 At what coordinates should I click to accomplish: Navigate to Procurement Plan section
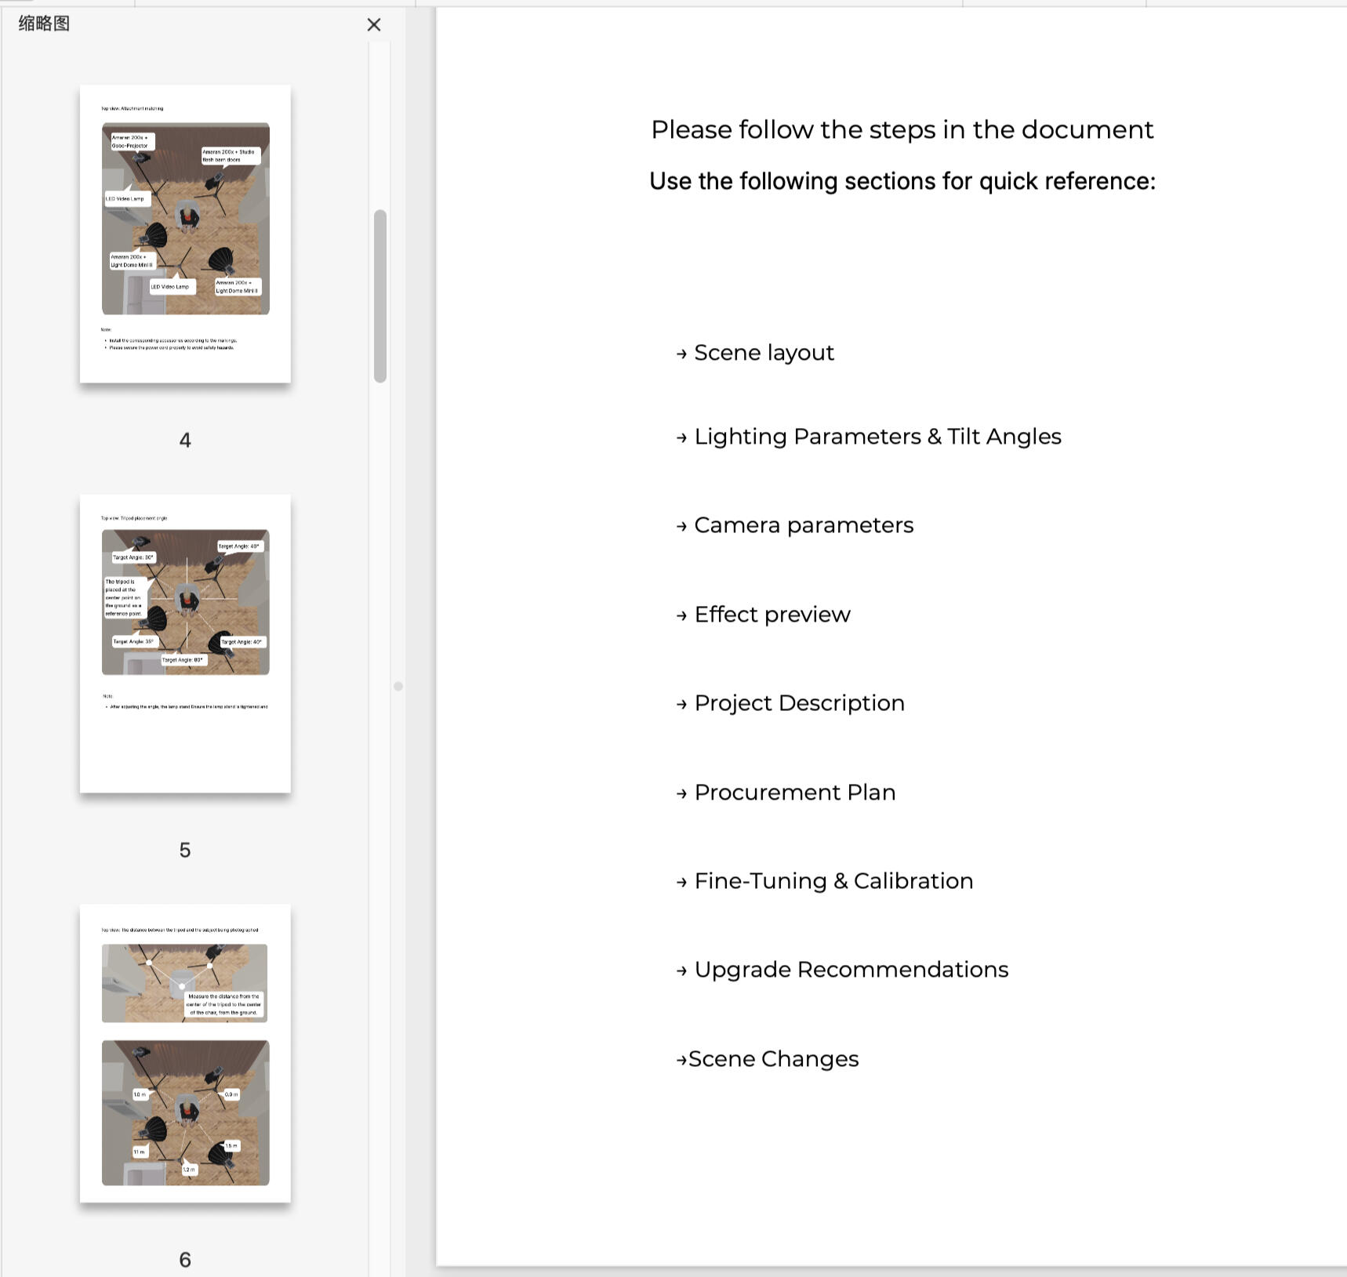click(x=794, y=793)
